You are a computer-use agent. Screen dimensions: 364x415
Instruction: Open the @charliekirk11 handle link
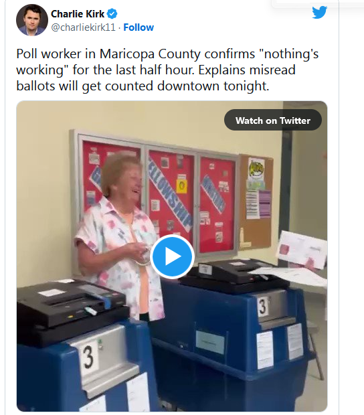click(84, 27)
